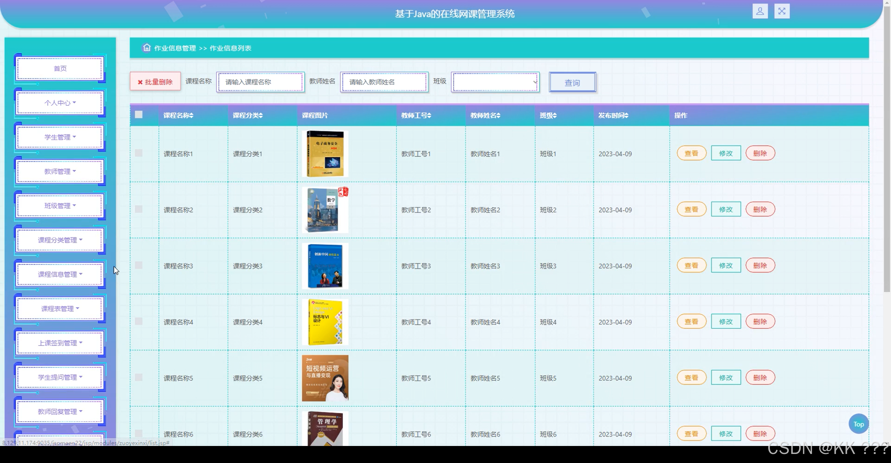Check the checkbox for 课程名称1 row
Viewport: 891px width, 463px height.
click(x=139, y=153)
